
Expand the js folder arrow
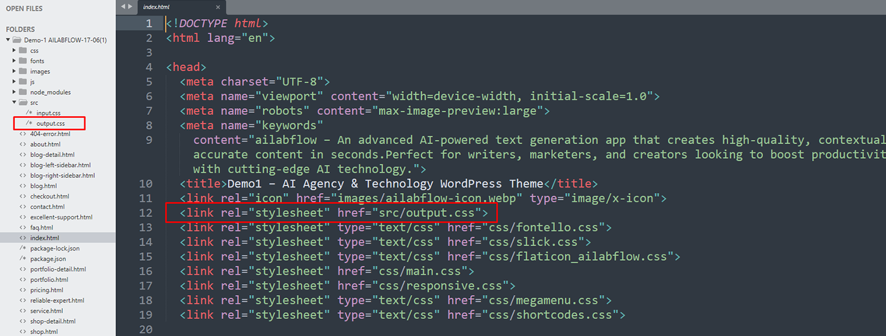pyautogui.click(x=14, y=82)
